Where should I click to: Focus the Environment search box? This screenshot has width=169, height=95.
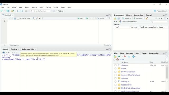click(159, 22)
